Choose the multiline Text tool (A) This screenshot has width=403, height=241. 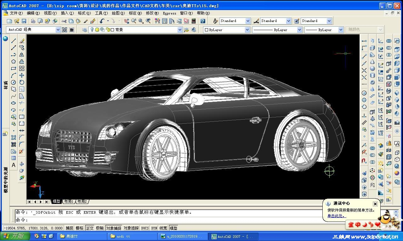coord(14,165)
